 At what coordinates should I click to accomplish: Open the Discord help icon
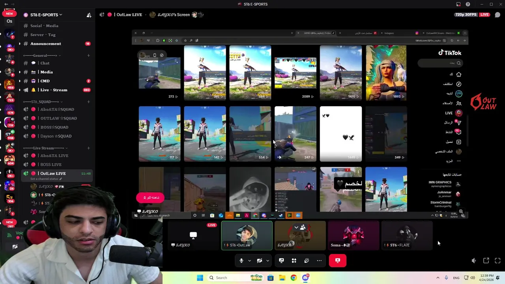tap(468, 4)
